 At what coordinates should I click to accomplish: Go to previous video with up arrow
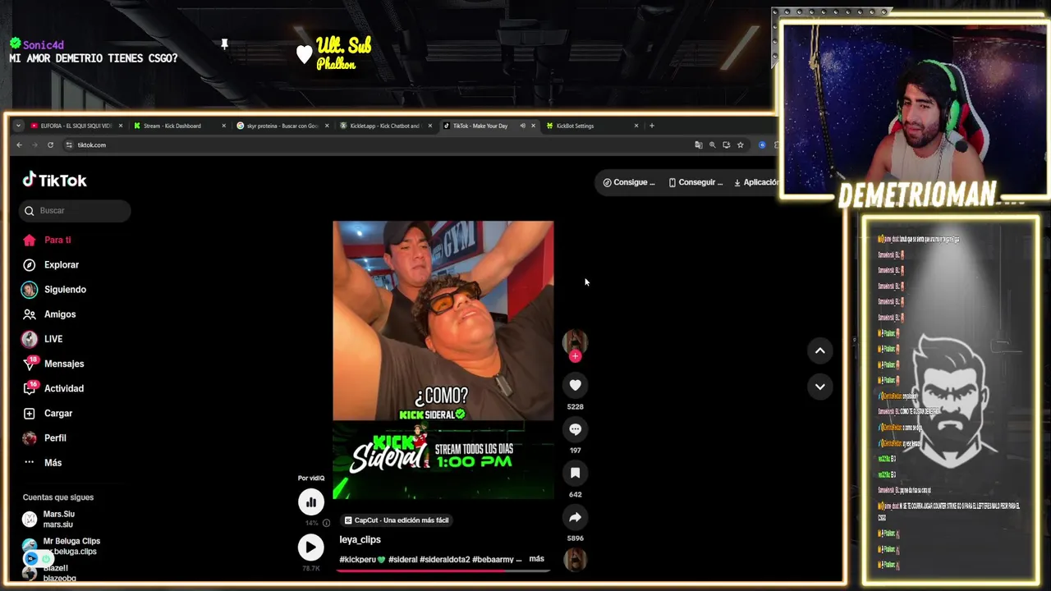819,350
